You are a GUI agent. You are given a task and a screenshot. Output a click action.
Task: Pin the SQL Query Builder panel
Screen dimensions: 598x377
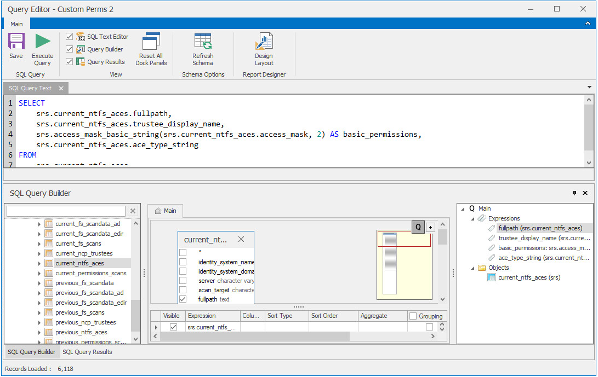[574, 193]
